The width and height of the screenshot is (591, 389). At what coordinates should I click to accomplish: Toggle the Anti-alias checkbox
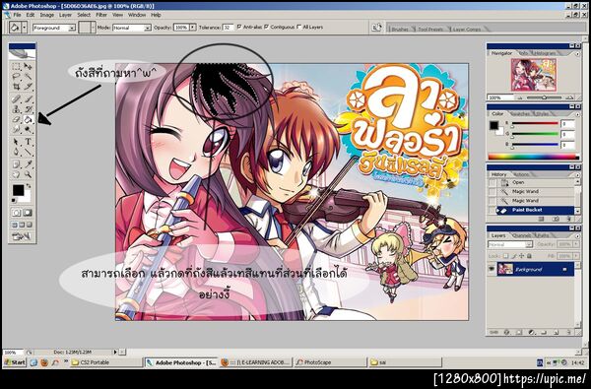[x=239, y=28]
